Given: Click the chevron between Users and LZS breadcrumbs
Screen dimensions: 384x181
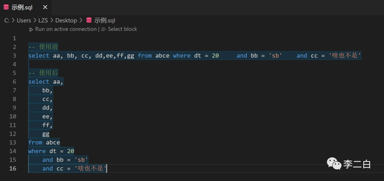Looking at the screenshot, I should click(x=34, y=20).
